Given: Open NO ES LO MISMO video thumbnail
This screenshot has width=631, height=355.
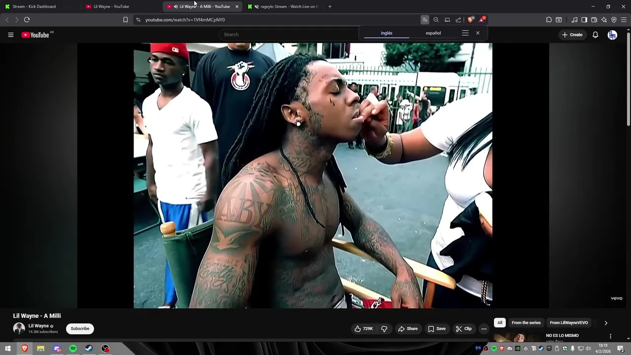Looking at the screenshot, I should point(518,338).
